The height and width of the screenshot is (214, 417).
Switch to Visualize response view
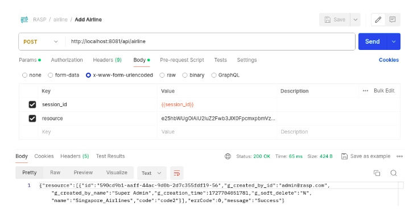tap(117, 173)
